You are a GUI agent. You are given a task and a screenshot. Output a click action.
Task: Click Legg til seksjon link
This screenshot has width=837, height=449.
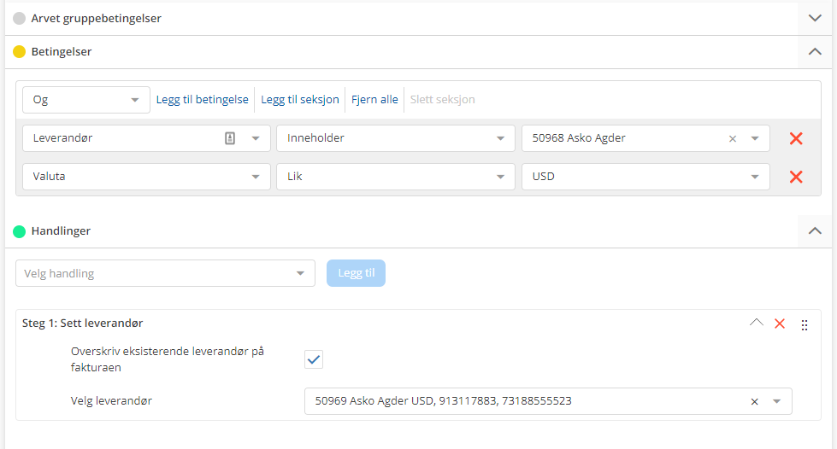point(299,100)
